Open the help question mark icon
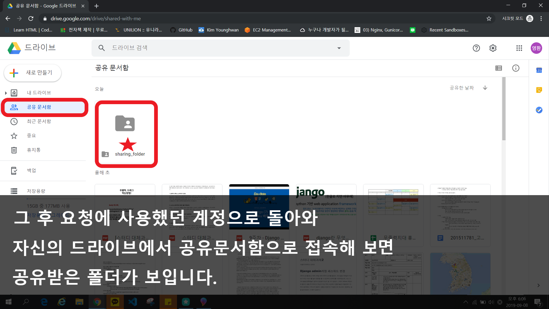The height and width of the screenshot is (309, 549). [476, 48]
